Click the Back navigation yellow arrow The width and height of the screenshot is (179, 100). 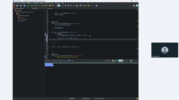click(88, 6)
